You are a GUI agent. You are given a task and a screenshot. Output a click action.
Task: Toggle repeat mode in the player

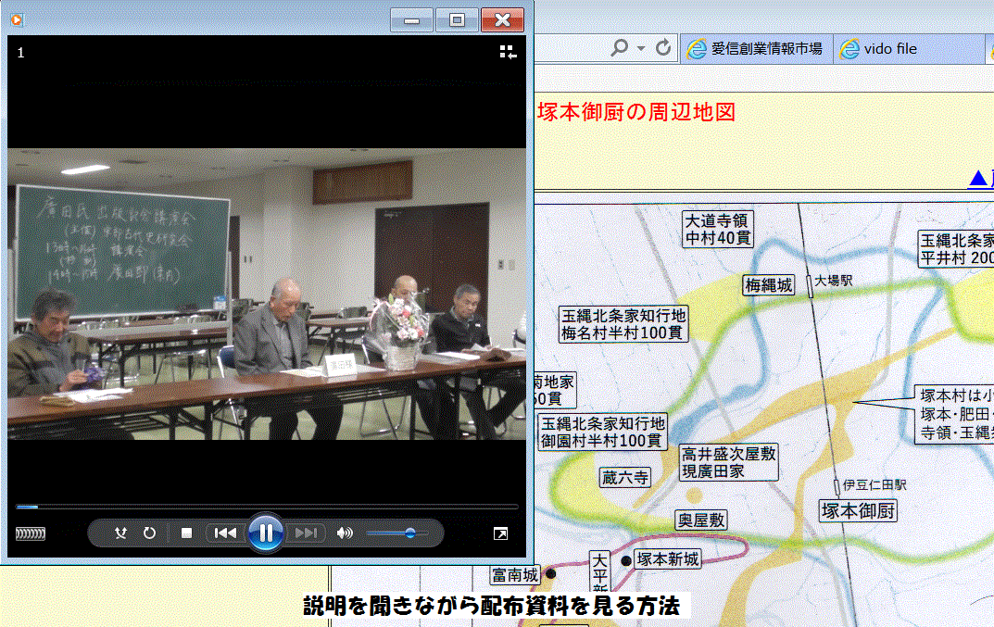click(149, 533)
